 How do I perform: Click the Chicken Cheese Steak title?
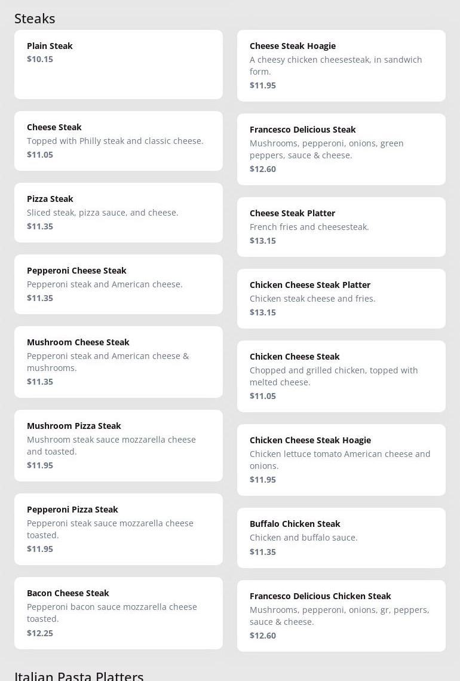coord(295,357)
